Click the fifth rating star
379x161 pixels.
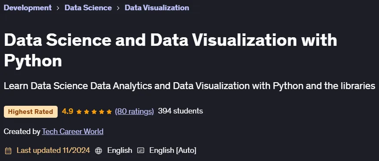[x=109, y=112]
